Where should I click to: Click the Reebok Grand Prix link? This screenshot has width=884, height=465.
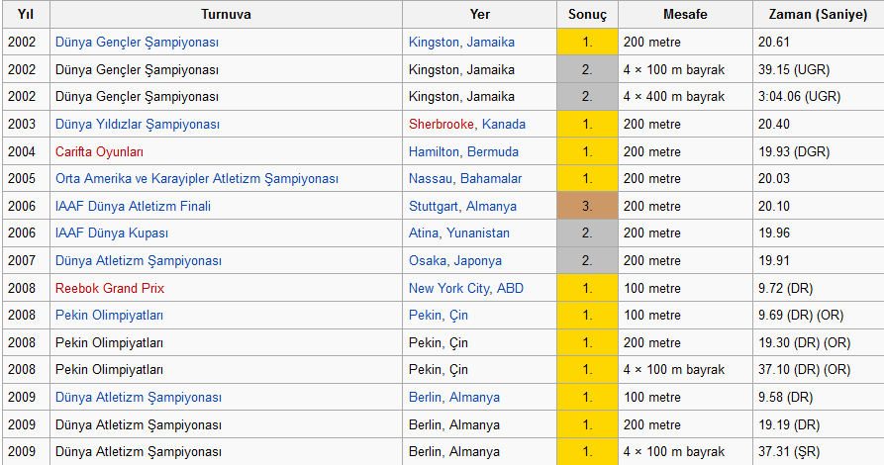(x=110, y=288)
